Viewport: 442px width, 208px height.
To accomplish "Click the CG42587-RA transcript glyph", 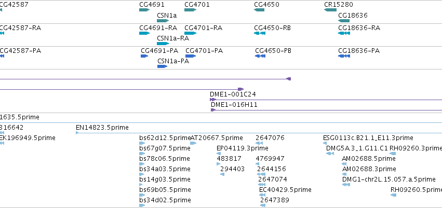I will (2, 33).
